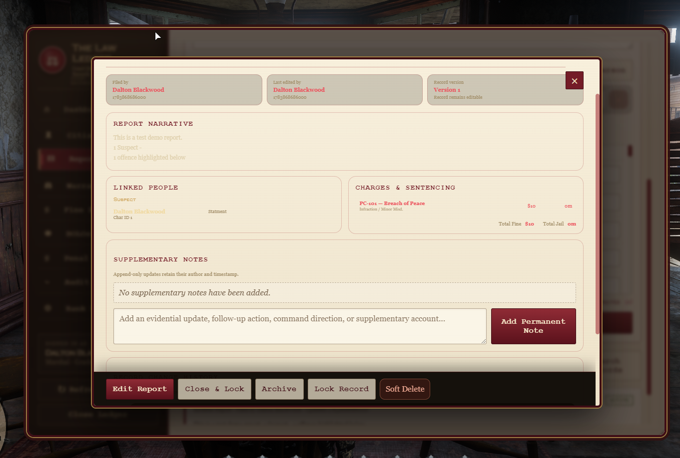Click the Supplementary Notes heading
Screen dimensions: 680x458
point(160,259)
